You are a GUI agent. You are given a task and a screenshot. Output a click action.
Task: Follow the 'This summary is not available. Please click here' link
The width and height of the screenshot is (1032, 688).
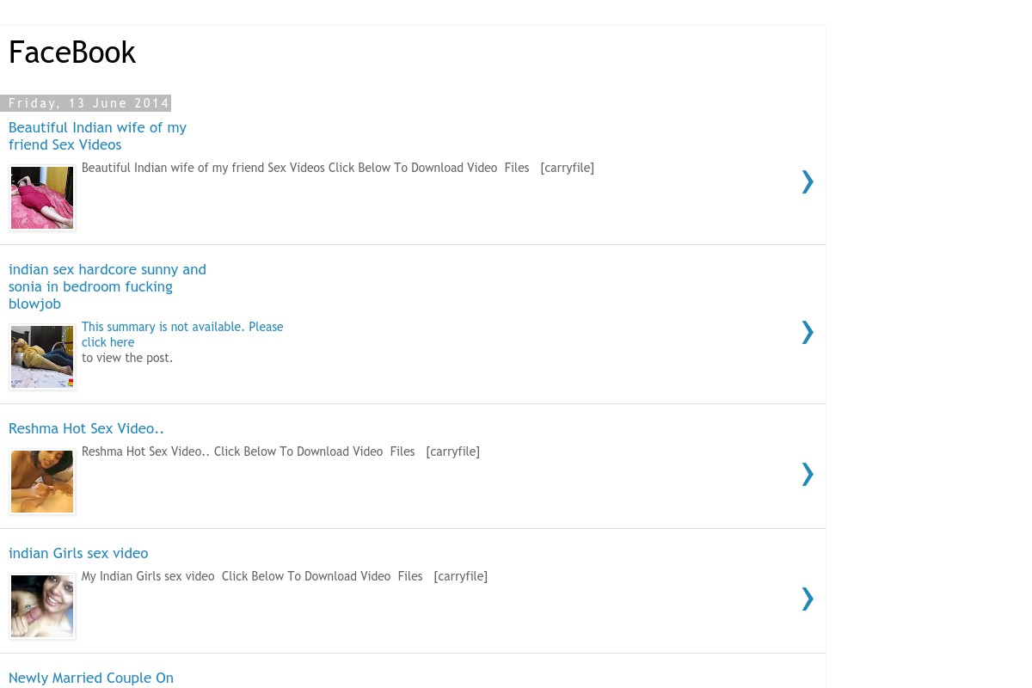point(182,335)
